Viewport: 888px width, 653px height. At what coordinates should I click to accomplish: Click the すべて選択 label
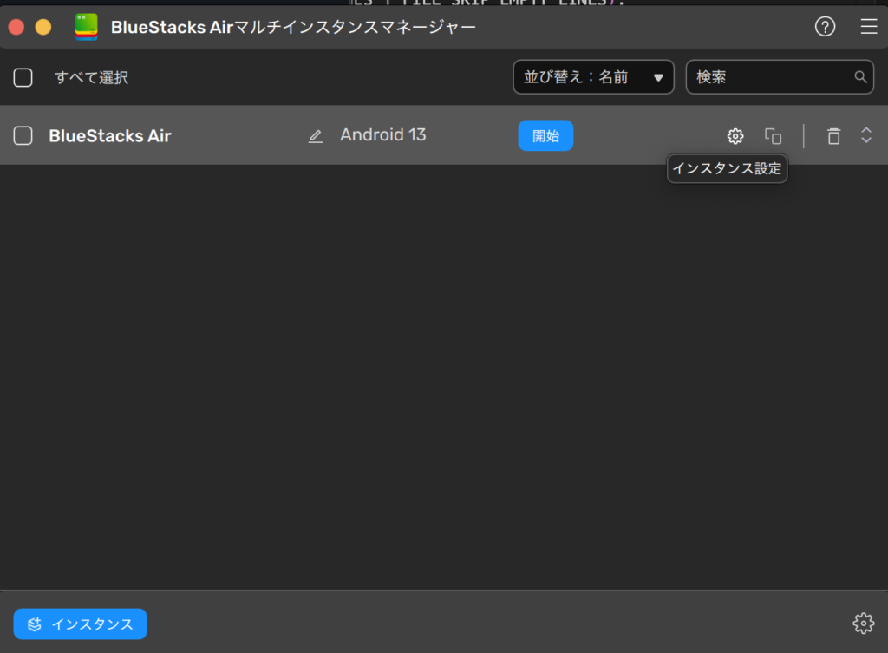[92, 77]
